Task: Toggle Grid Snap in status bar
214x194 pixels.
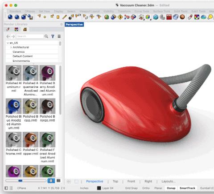Action: pyautogui.click(x=131, y=188)
